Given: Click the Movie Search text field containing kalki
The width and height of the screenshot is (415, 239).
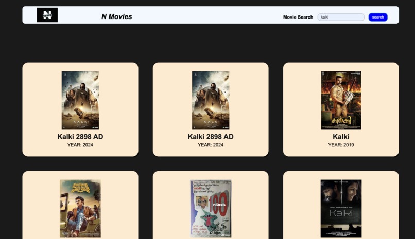Looking at the screenshot, I should point(341,17).
